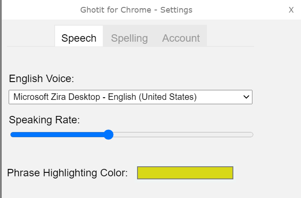The height and width of the screenshot is (198, 301).
Task: Click the Speaking Rate slider thumb
Action: tap(108, 135)
